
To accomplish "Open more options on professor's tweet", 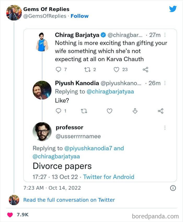I will pos(165,128).
